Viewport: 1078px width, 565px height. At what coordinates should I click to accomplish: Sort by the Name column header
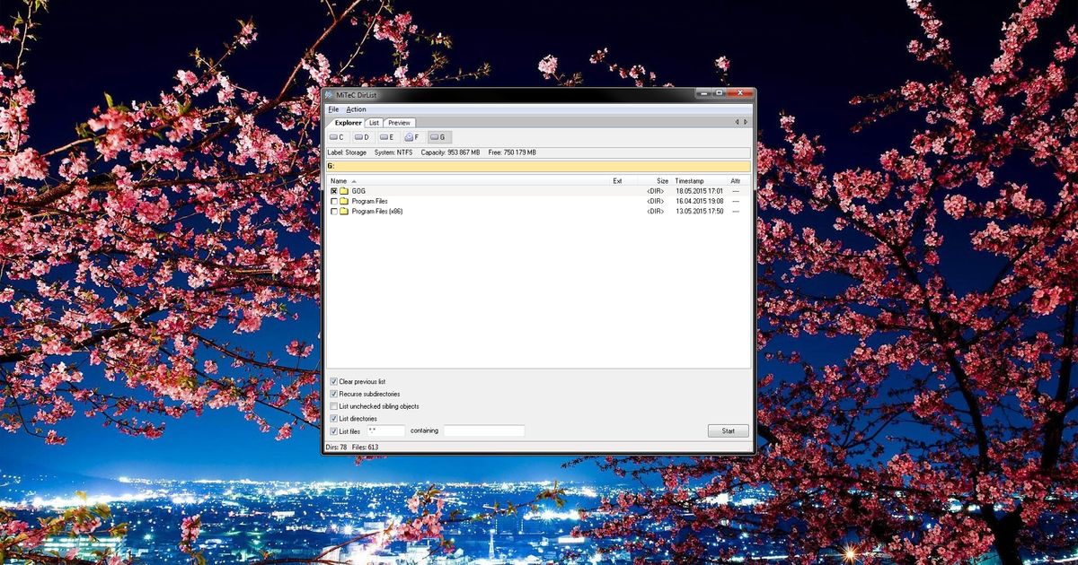tap(340, 180)
